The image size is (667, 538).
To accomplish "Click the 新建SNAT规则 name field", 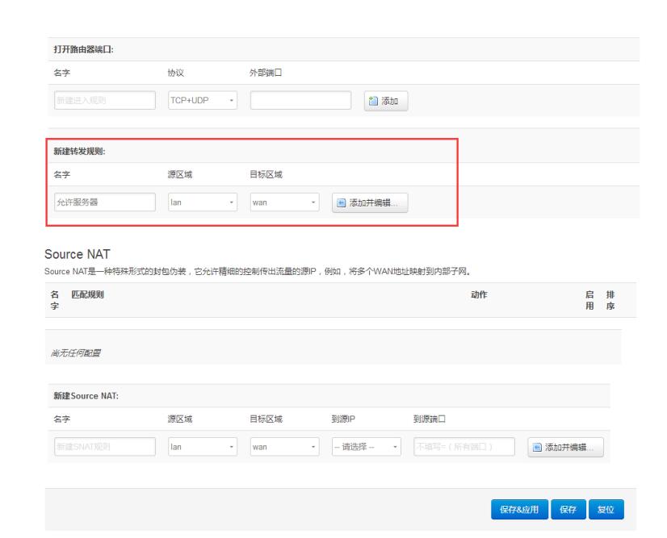I will coord(103,446).
